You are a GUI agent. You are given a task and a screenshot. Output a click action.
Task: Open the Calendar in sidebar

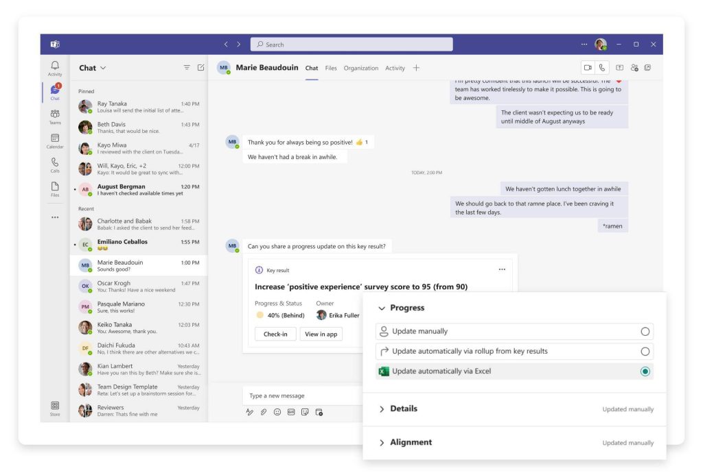click(x=55, y=141)
